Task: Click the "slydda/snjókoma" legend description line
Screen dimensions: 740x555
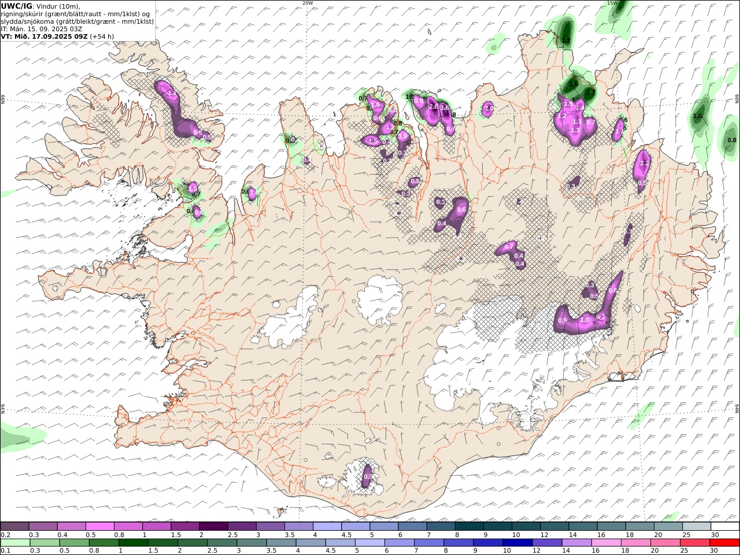Action: pos(77,21)
